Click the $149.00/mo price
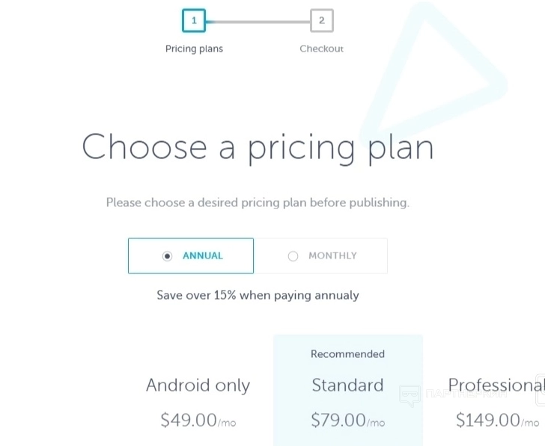Viewport: 545px width, 446px height. 497,420
